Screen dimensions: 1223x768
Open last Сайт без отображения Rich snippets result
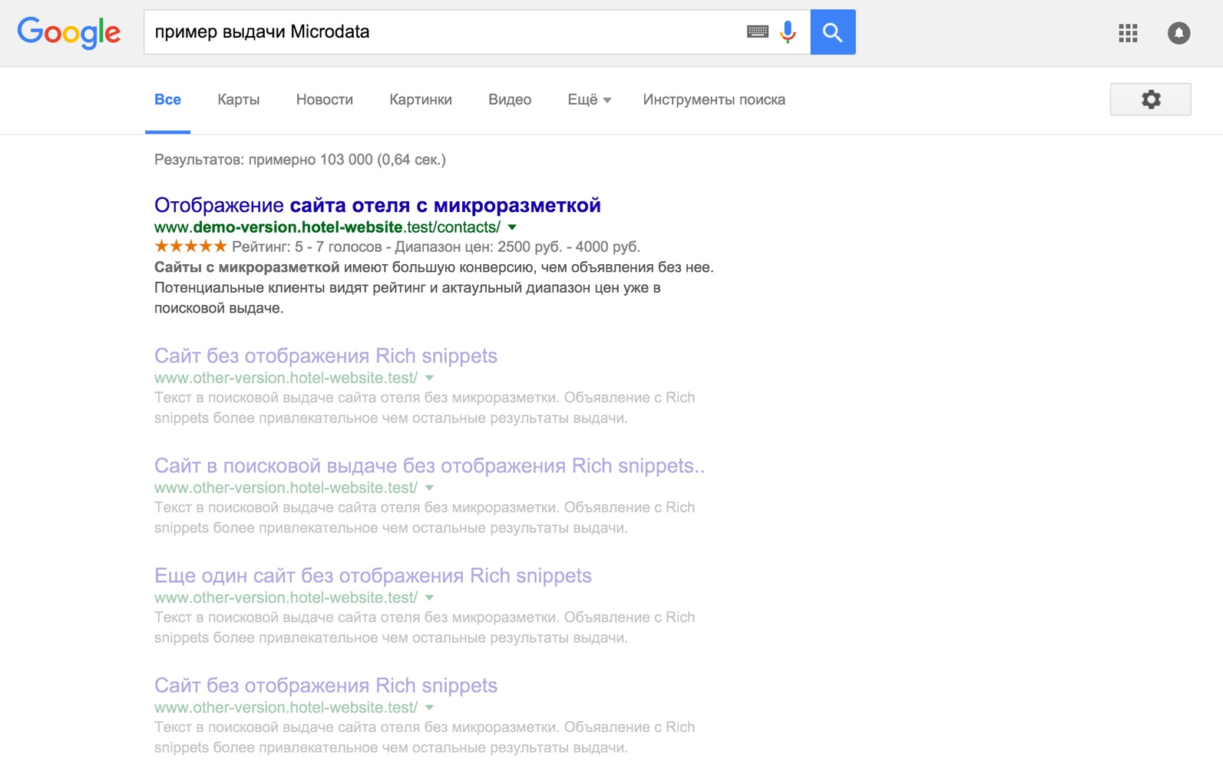coord(326,685)
